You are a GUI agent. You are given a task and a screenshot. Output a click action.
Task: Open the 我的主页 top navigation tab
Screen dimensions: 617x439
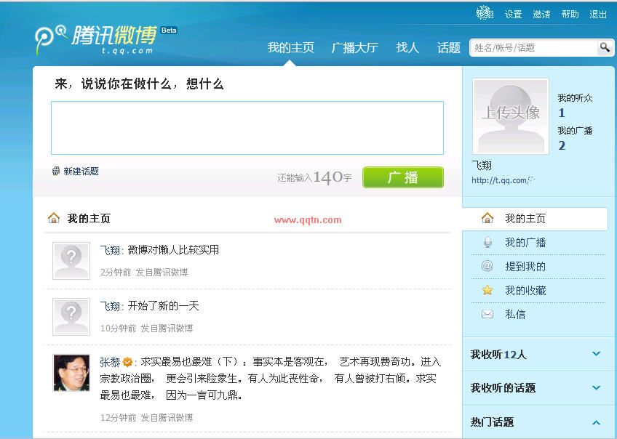point(291,47)
